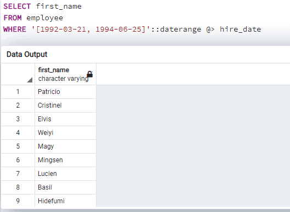Select row number 6 header
Screen dimensions: 290x212
[18, 160]
